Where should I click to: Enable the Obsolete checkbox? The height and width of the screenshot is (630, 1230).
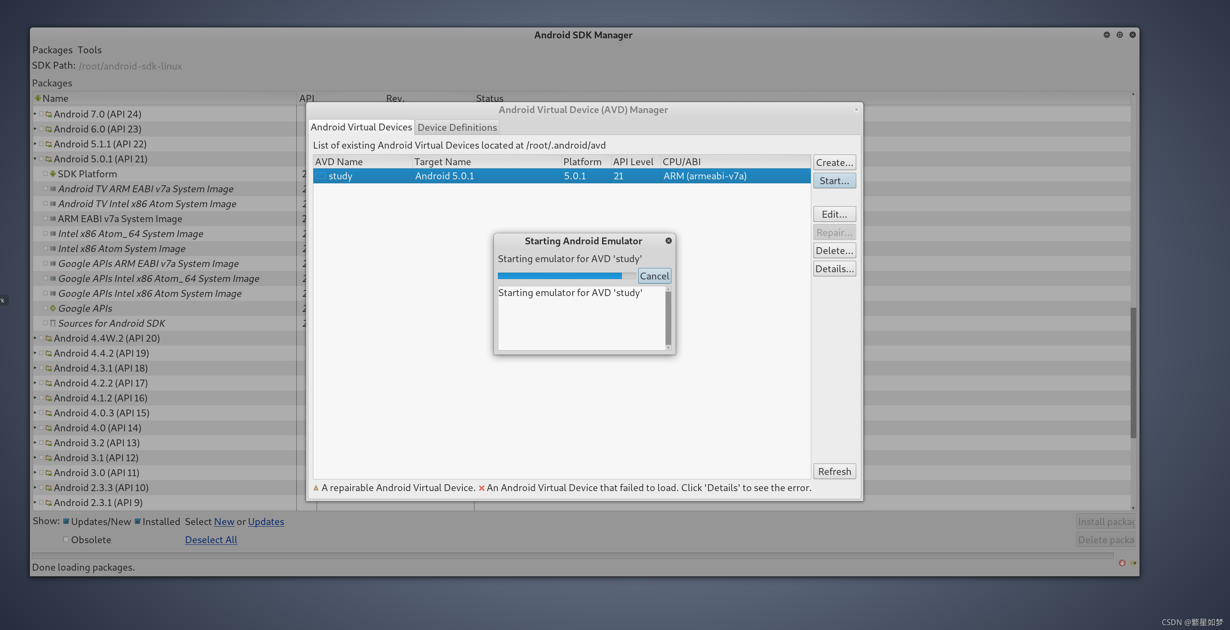66,539
